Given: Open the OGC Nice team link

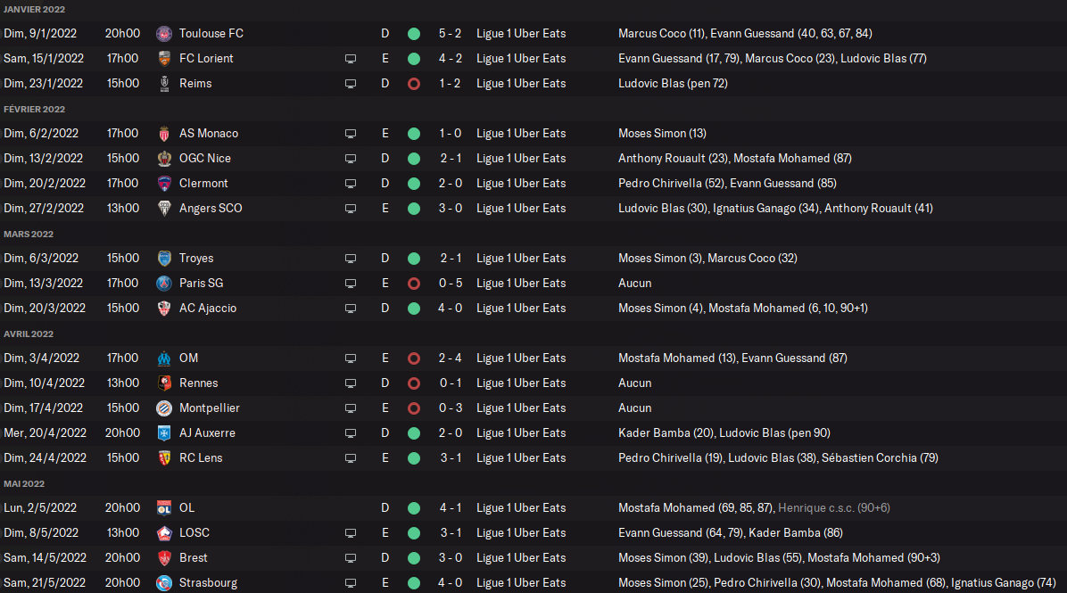Looking at the screenshot, I should 204,158.
